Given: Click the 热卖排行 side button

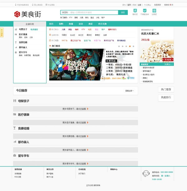Looking at the screenshot, I should (166, 98).
